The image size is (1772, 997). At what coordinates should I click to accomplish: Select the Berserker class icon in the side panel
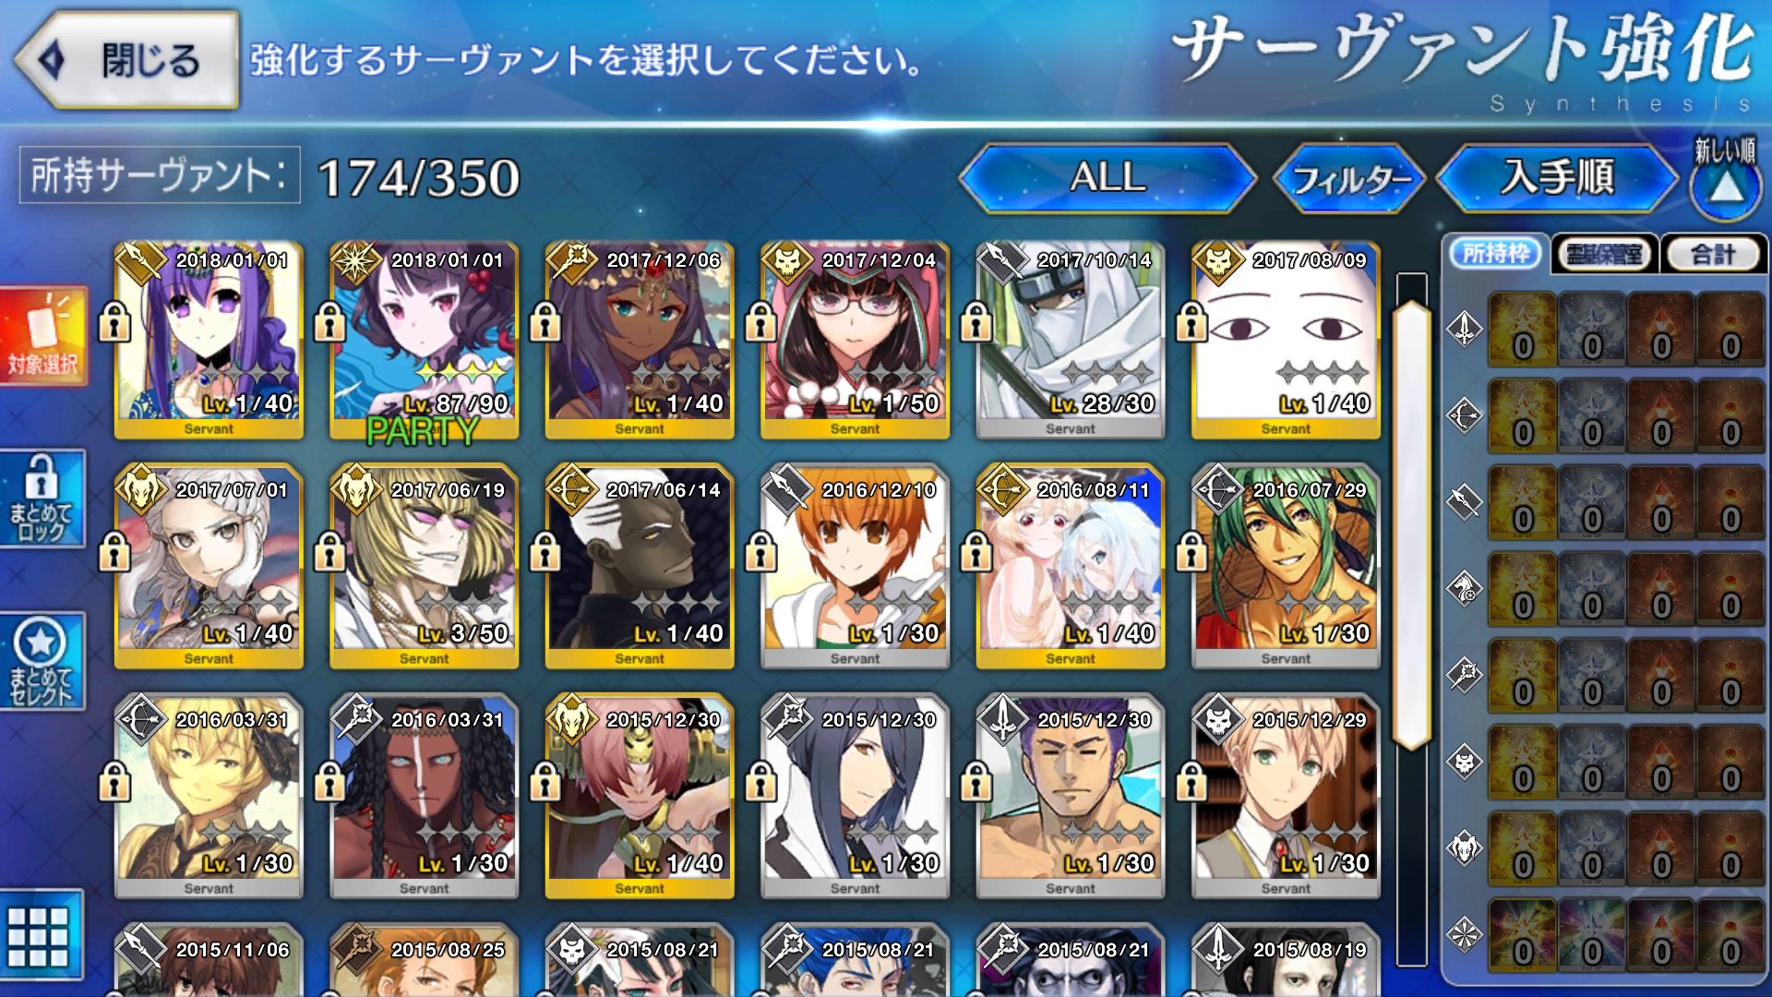[1465, 847]
